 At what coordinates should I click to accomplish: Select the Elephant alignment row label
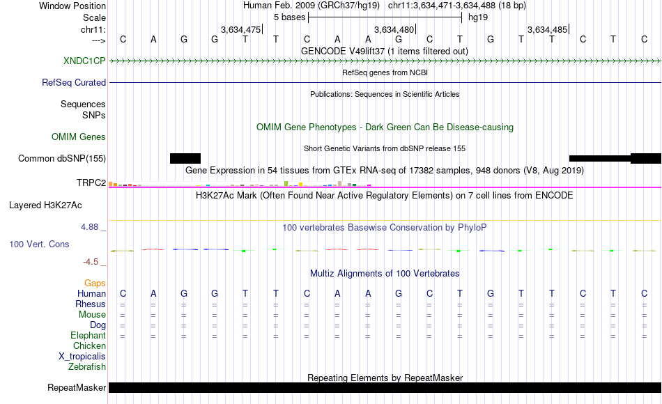tap(88, 335)
